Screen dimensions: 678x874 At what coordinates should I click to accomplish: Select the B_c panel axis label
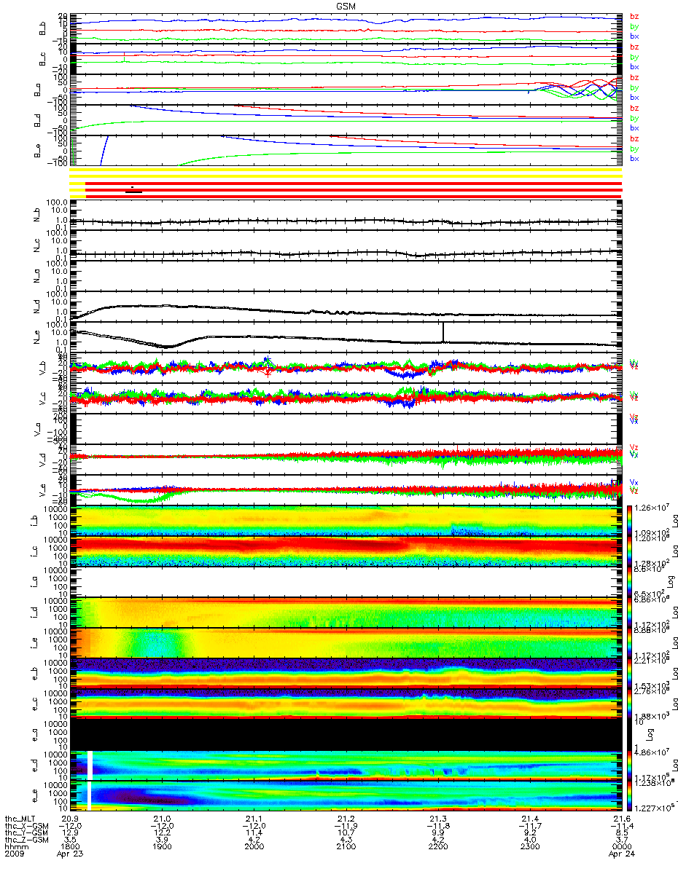point(41,59)
